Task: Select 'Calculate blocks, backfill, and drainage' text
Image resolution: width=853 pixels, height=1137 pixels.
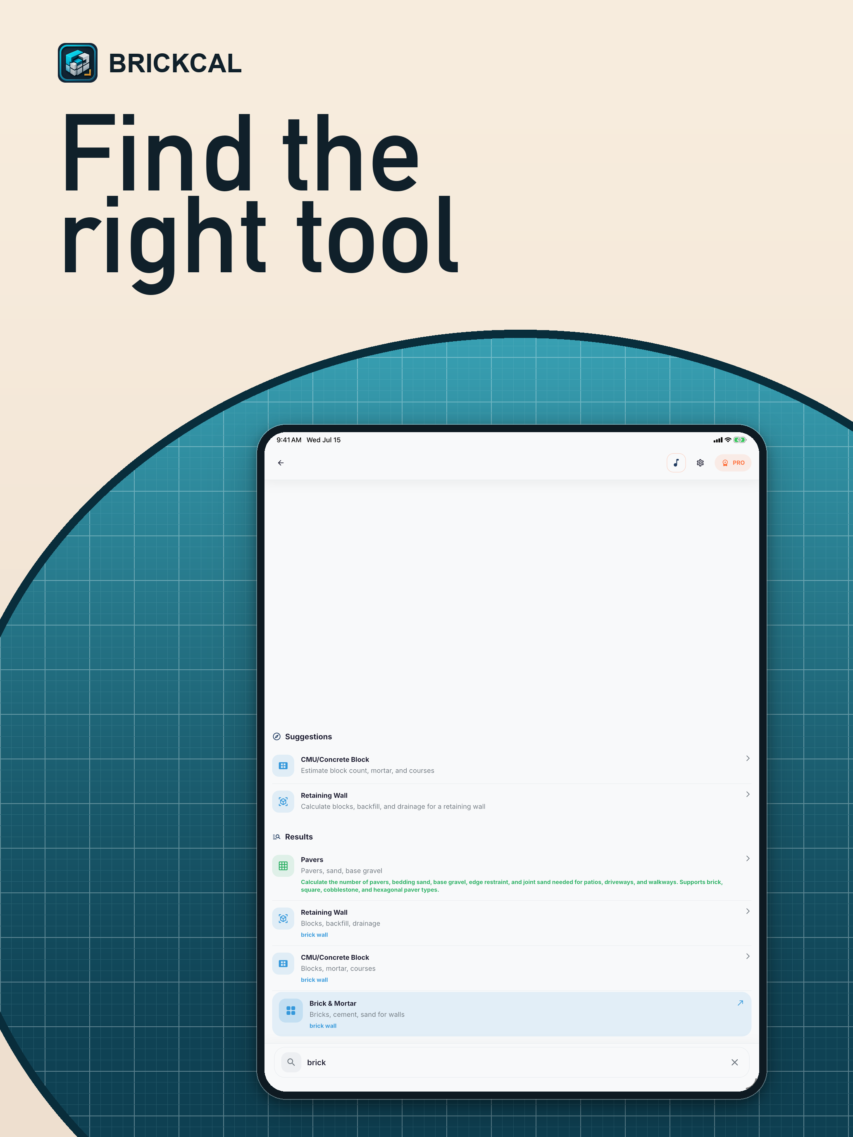Action: [x=393, y=806]
